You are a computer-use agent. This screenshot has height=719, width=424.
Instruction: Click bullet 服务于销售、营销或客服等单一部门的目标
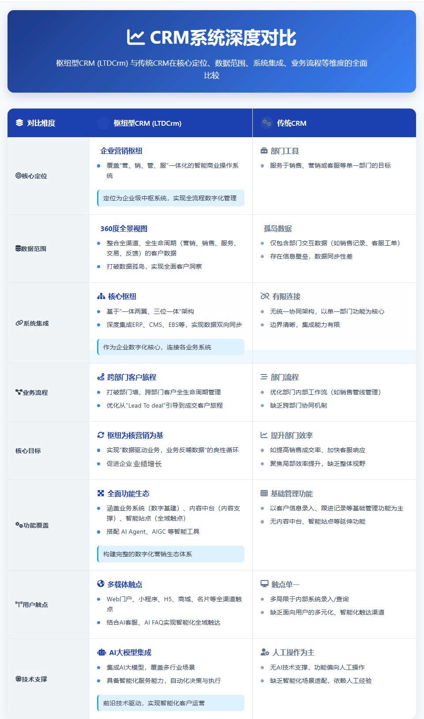coord(330,165)
